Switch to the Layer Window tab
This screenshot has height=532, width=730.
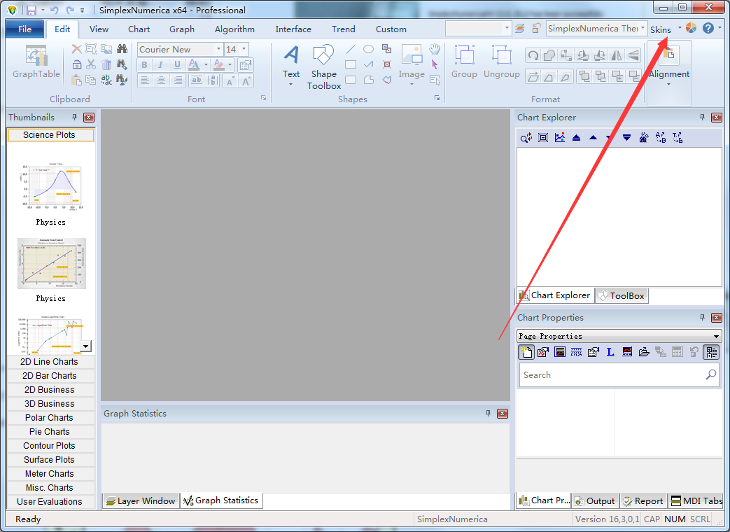pyautogui.click(x=141, y=500)
